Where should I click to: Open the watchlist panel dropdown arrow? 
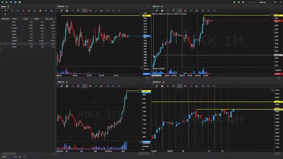(x=53, y=7)
